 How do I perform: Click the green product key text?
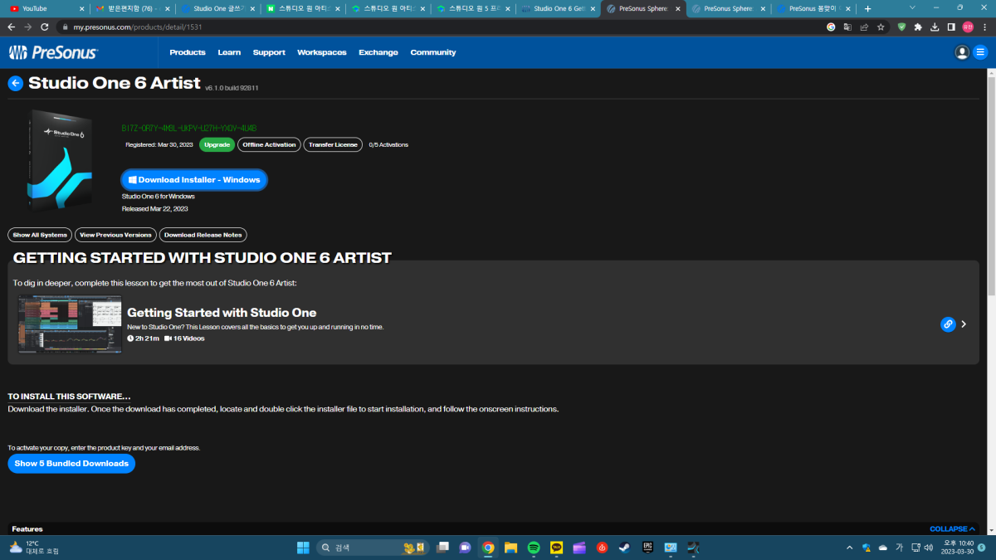(x=189, y=129)
